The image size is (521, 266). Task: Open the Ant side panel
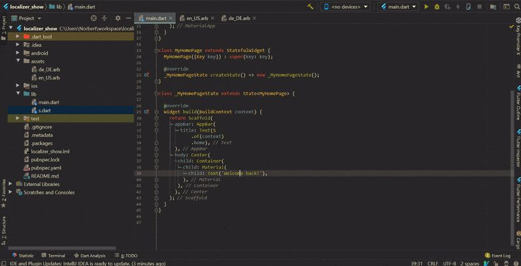tap(518, 72)
